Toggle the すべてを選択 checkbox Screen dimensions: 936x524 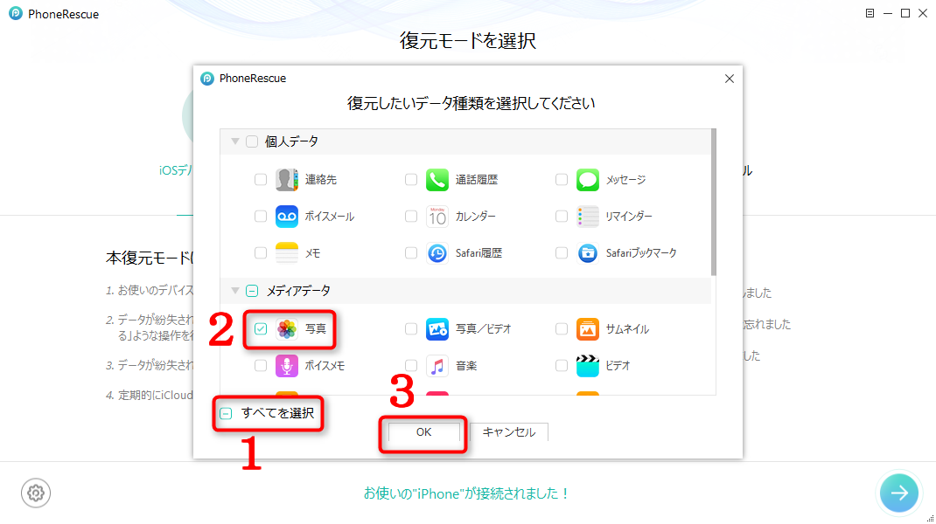(x=226, y=413)
